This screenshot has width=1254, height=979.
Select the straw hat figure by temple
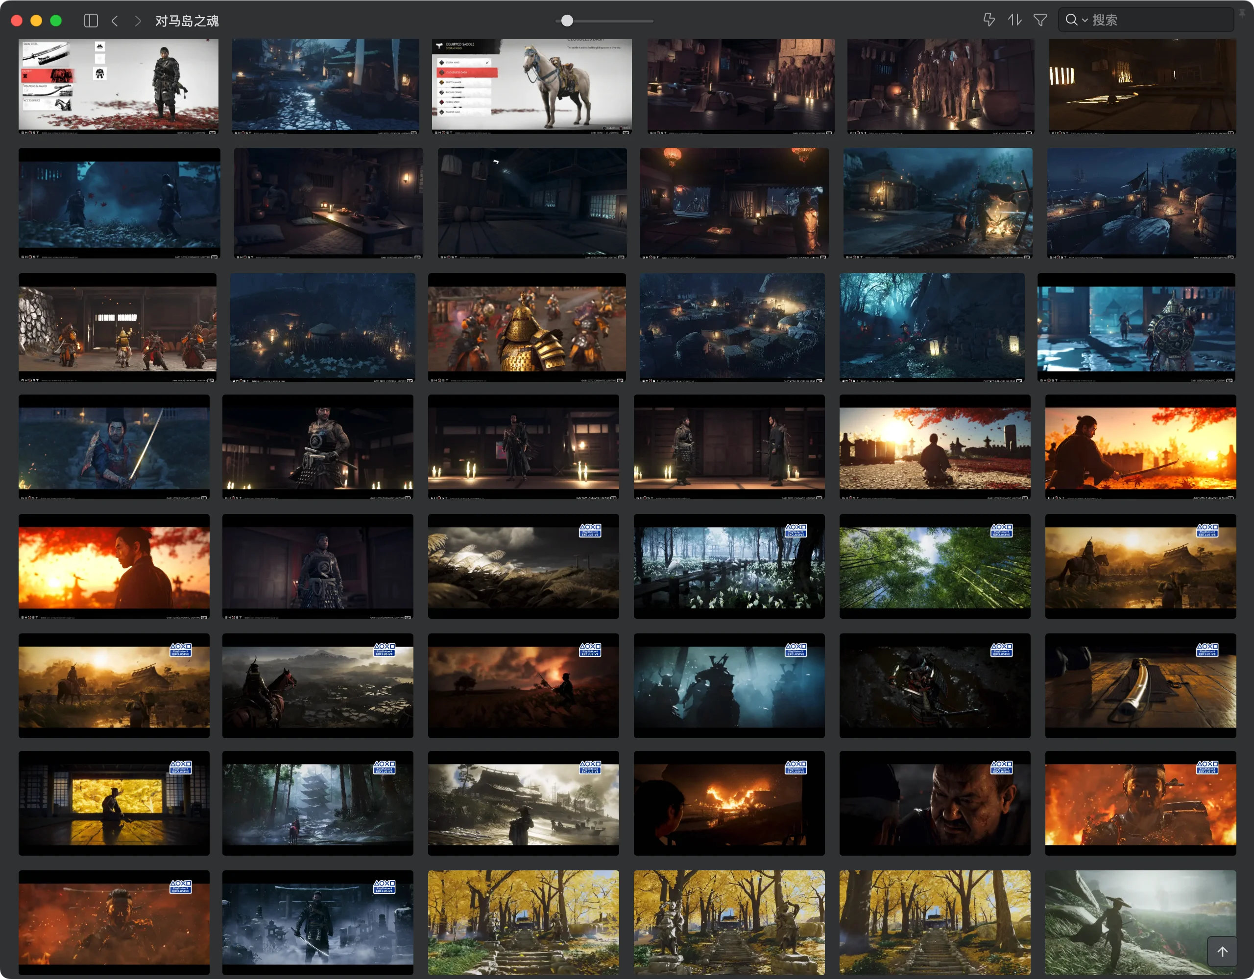point(523,803)
